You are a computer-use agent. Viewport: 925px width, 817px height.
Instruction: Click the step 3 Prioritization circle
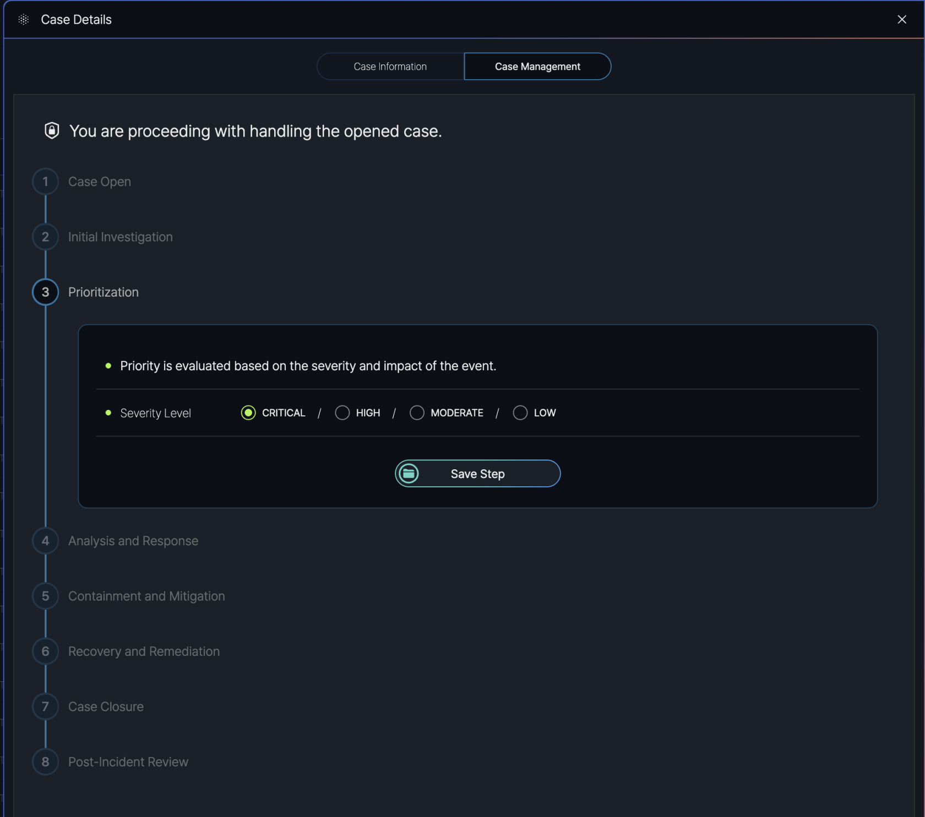(x=45, y=292)
